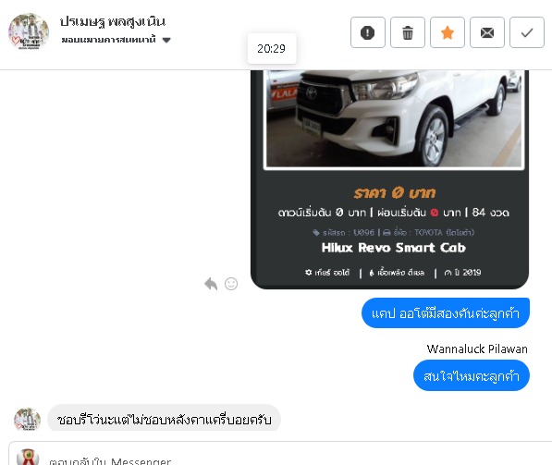The width and height of the screenshot is (552, 465).
Task: Expand the assign conversation dropdown arrow
Action: [x=166, y=40]
